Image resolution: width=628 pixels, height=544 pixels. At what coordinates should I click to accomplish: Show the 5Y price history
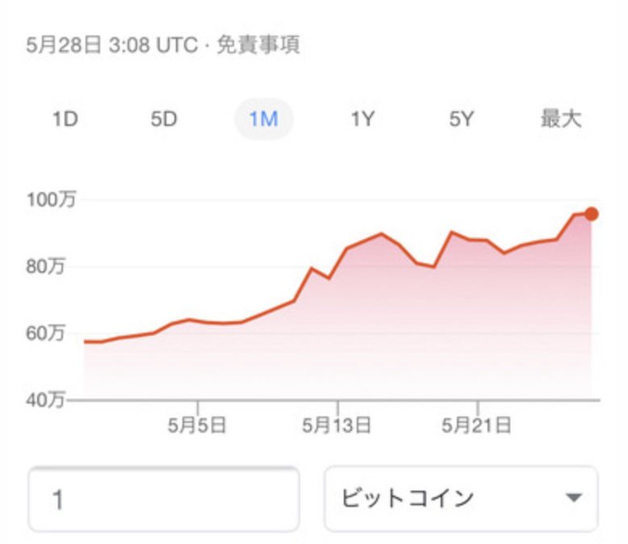tap(462, 119)
